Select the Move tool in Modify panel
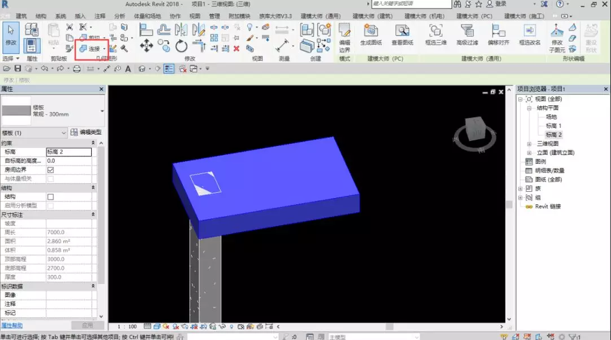611x340 pixels. click(x=147, y=46)
